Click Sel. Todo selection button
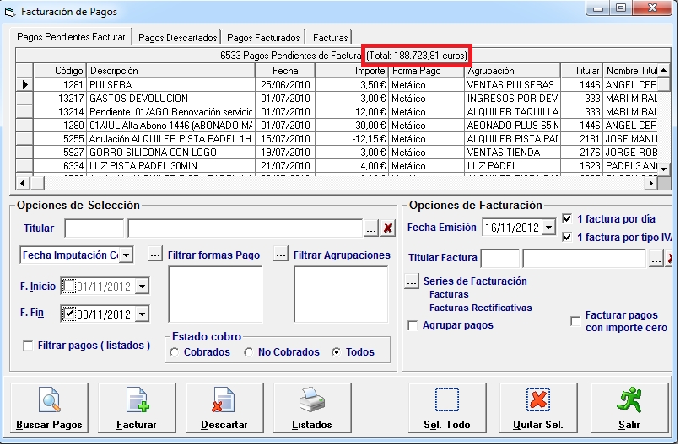This screenshot has height=445, width=680. tap(446, 408)
